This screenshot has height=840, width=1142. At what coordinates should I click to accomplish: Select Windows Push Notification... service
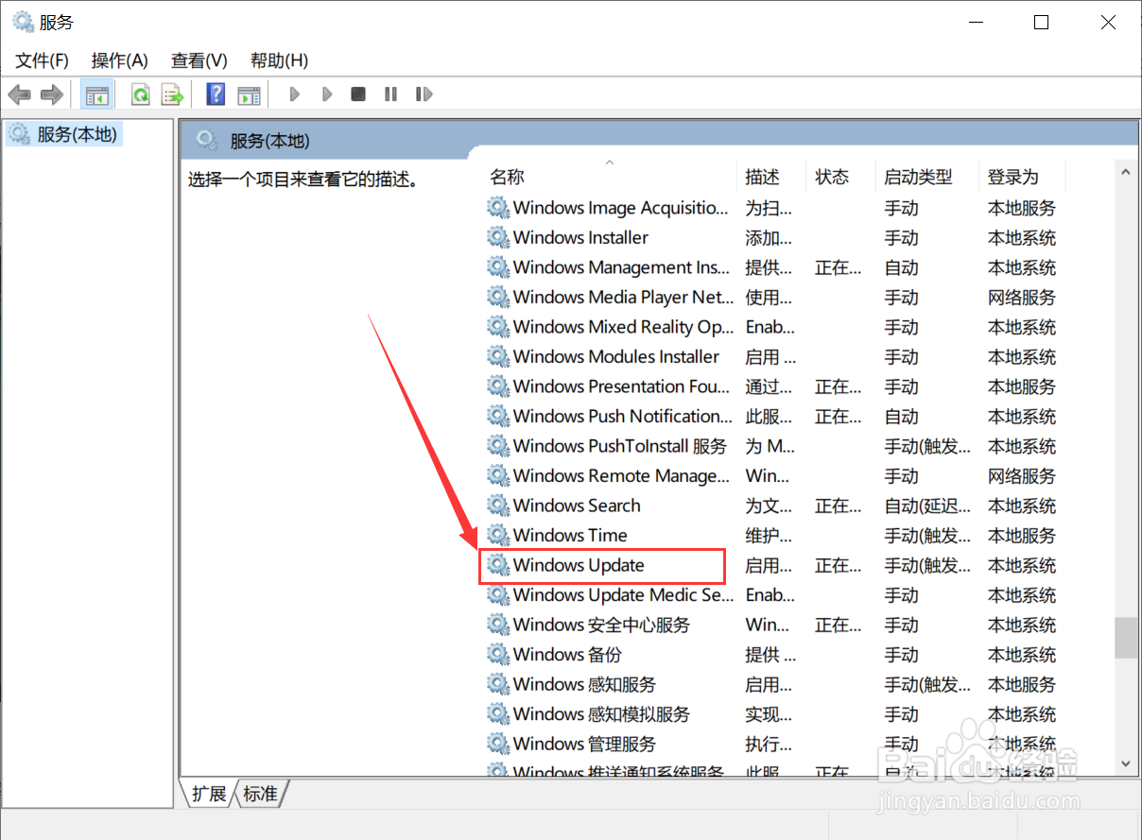click(x=623, y=416)
